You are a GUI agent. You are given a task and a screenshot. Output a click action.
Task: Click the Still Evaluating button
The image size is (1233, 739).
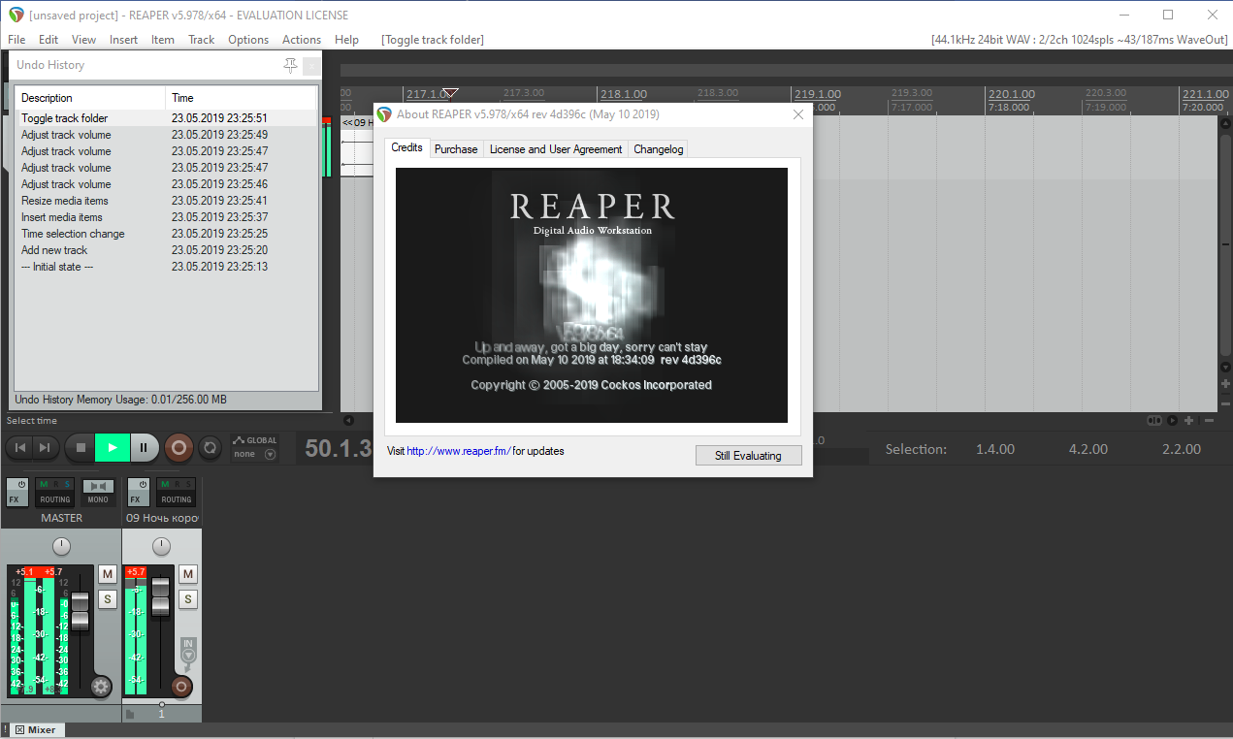748,456
